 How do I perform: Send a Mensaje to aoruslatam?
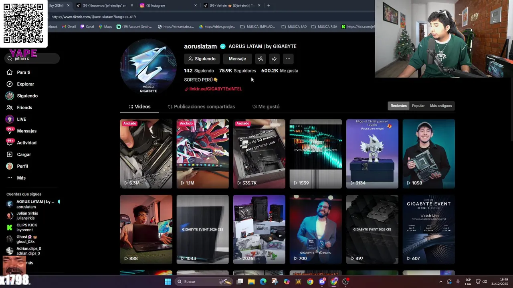tap(237, 59)
